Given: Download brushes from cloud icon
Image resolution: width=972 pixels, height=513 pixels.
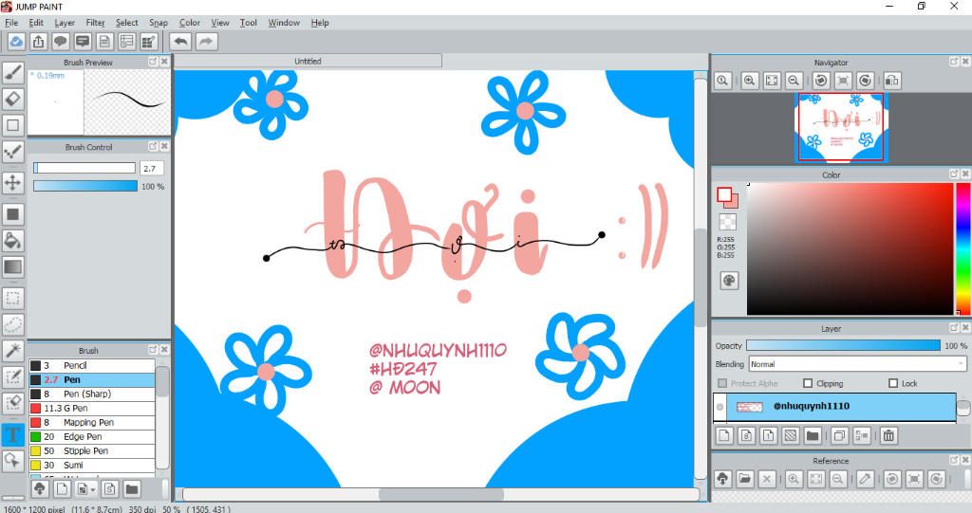Looking at the screenshot, I should [40, 489].
